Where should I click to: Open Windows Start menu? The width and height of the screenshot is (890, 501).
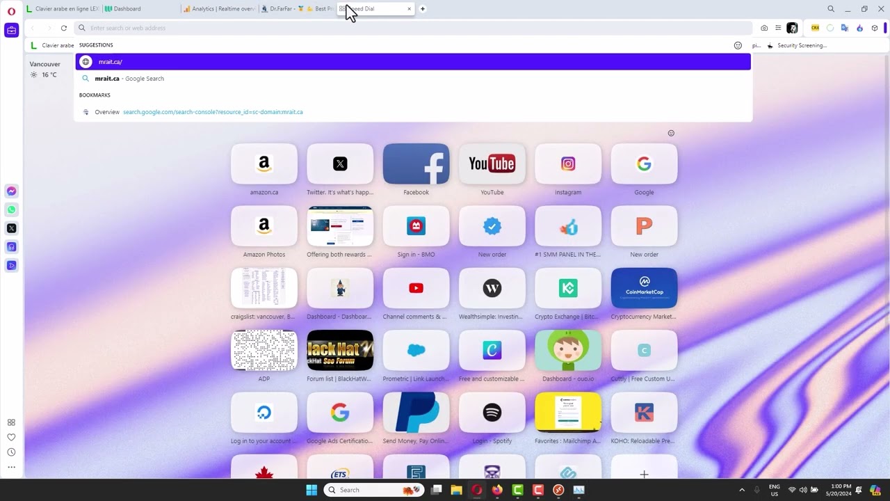click(311, 490)
